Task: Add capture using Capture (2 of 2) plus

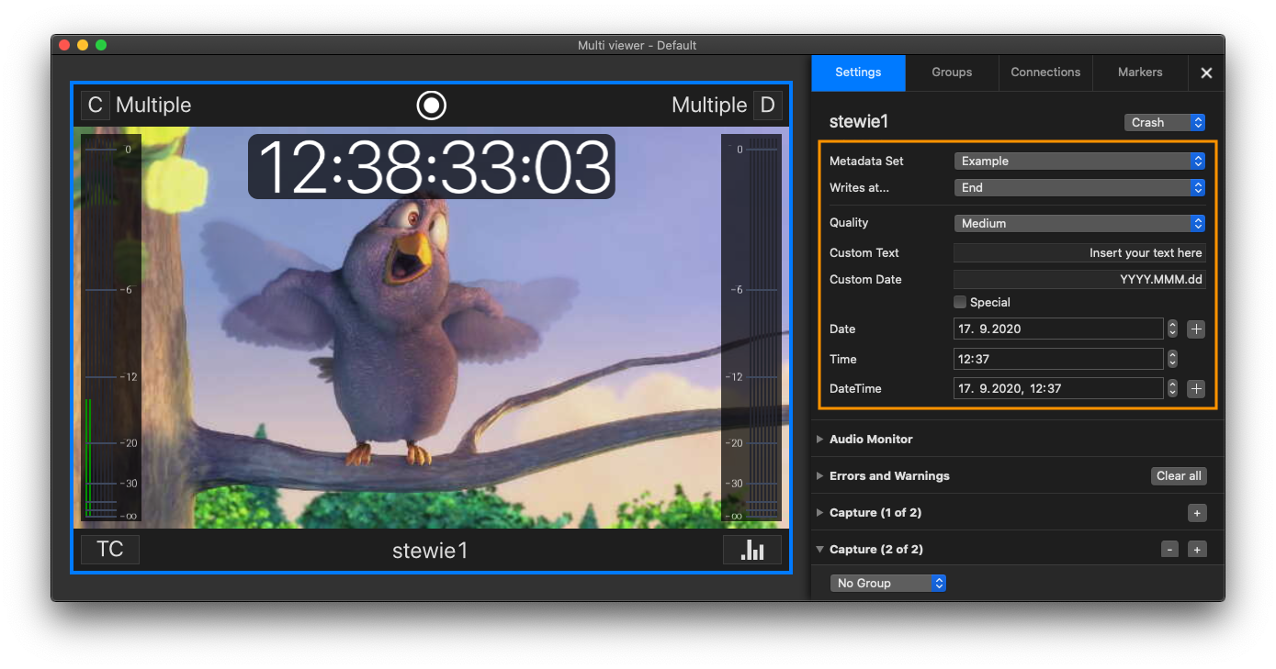Action: click(1197, 550)
